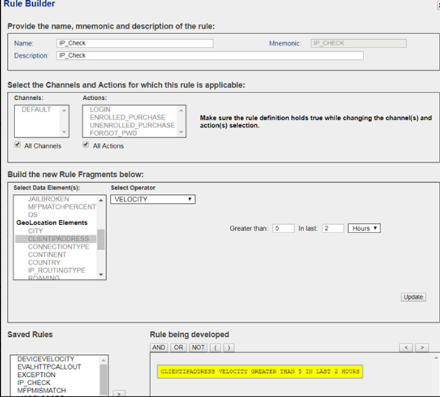Select the highlighted CLIENTIPADDRESS VELOCITY rule fragment
This screenshot has height=397, width=440.
pyautogui.click(x=260, y=372)
